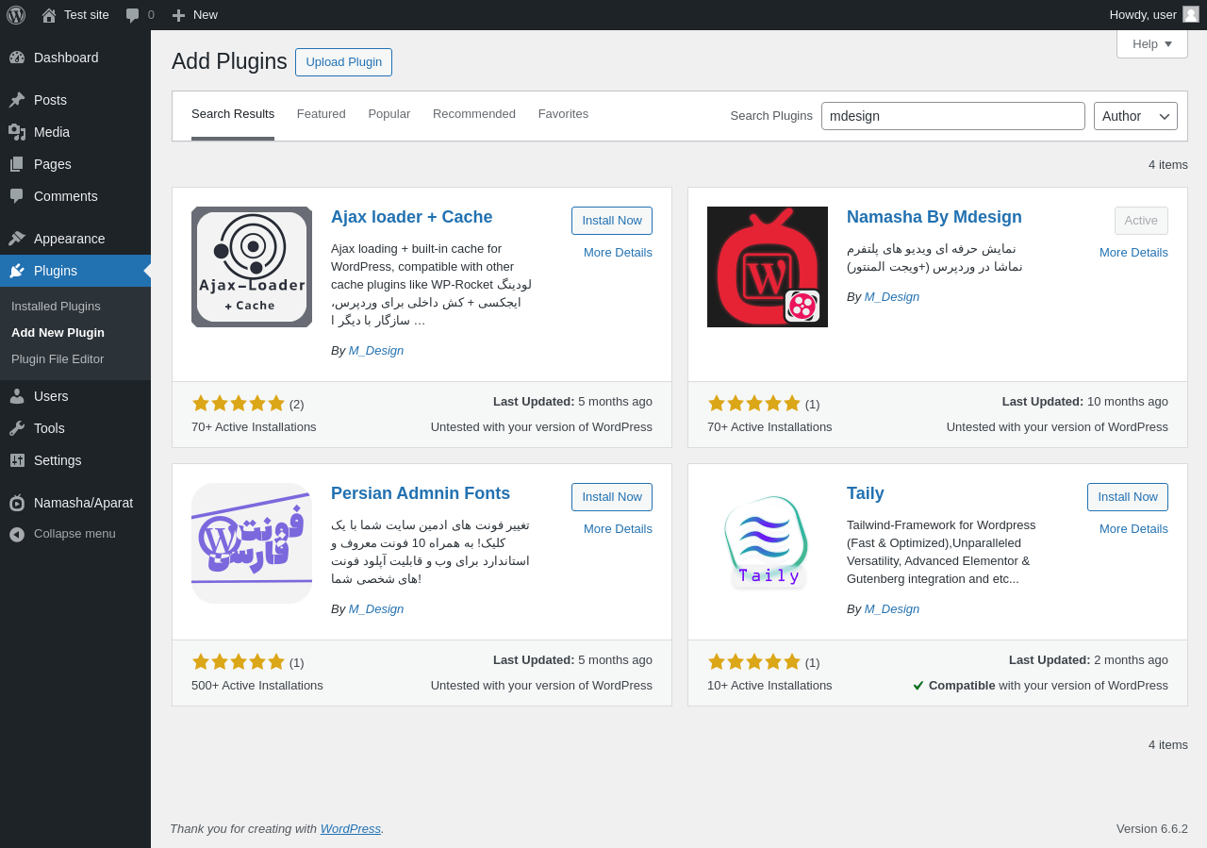
Task: Click the Upload Plugin button
Action: click(343, 62)
